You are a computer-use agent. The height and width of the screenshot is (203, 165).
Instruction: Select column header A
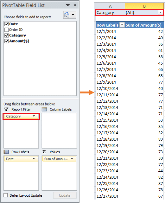[x=110, y=6]
